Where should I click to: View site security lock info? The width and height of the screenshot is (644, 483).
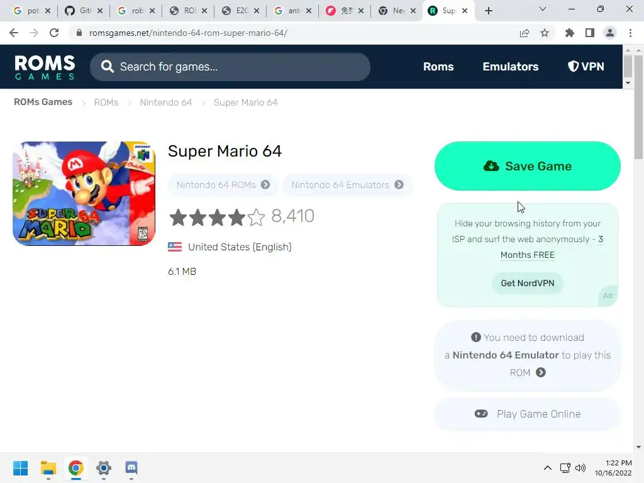79,33
